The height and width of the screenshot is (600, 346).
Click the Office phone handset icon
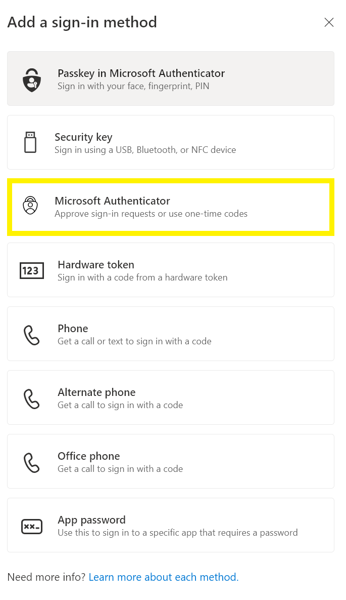click(x=32, y=463)
